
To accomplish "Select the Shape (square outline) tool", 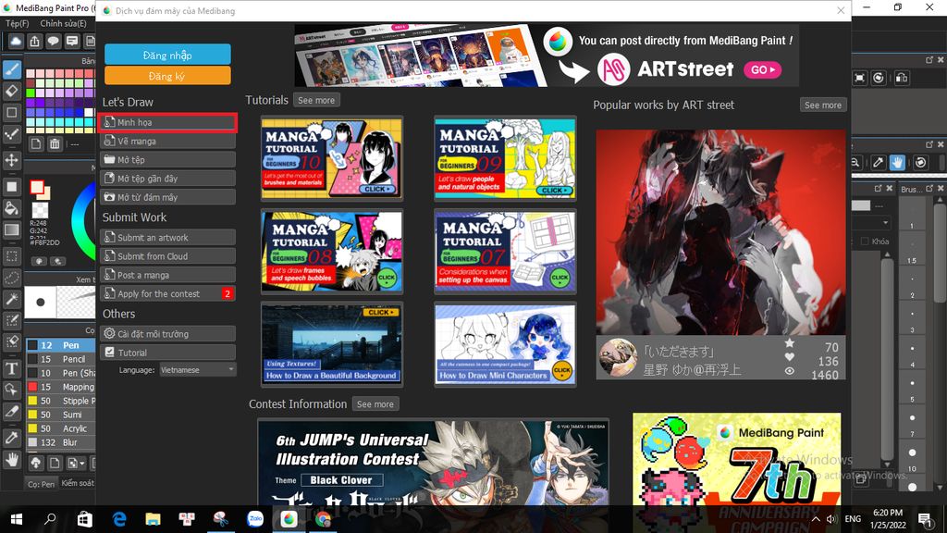I will click(x=12, y=112).
